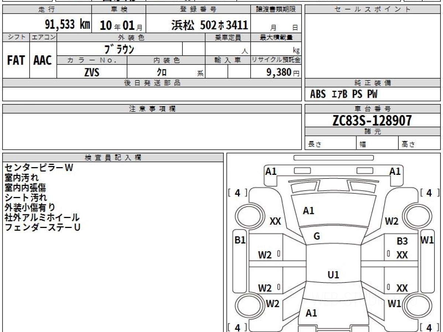This screenshot has width=443, height=332.
Task: Click the top-left wheel circle in the car diagram
Action: [x=247, y=215]
